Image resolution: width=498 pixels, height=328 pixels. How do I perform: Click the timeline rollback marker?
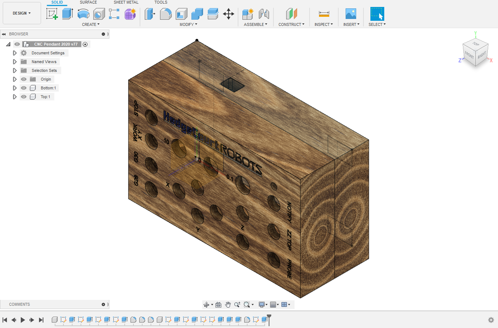coord(269,320)
